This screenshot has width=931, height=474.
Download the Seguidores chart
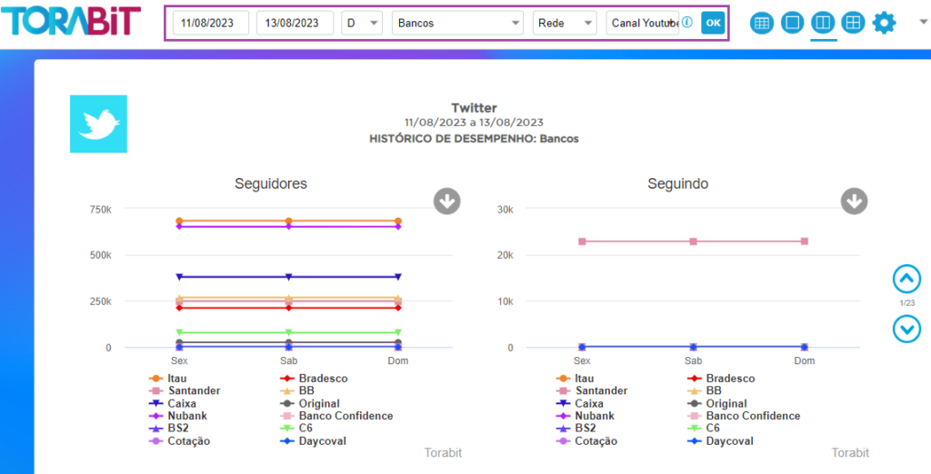pyautogui.click(x=447, y=201)
